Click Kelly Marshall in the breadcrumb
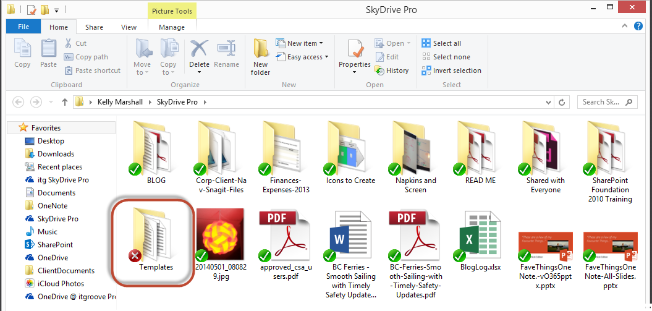 tap(120, 102)
